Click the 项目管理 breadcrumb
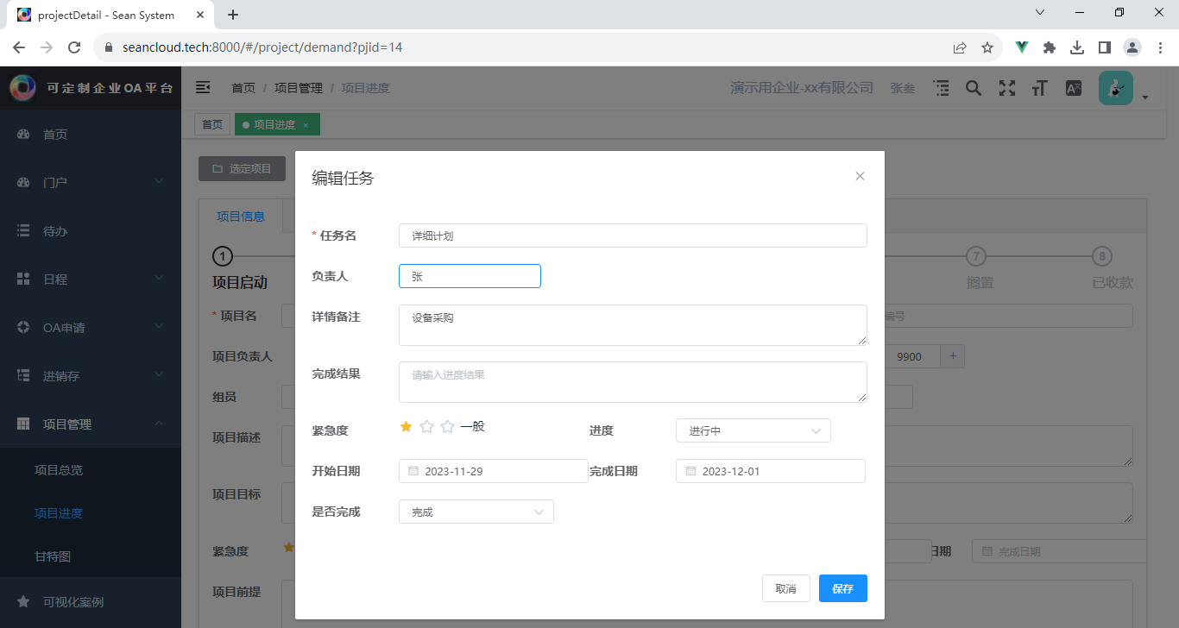Image resolution: width=1179 pixels, height=628 pixels. (299, 88)
